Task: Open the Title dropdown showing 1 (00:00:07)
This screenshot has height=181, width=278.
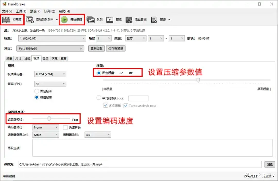Action: [x=52, y=38]
